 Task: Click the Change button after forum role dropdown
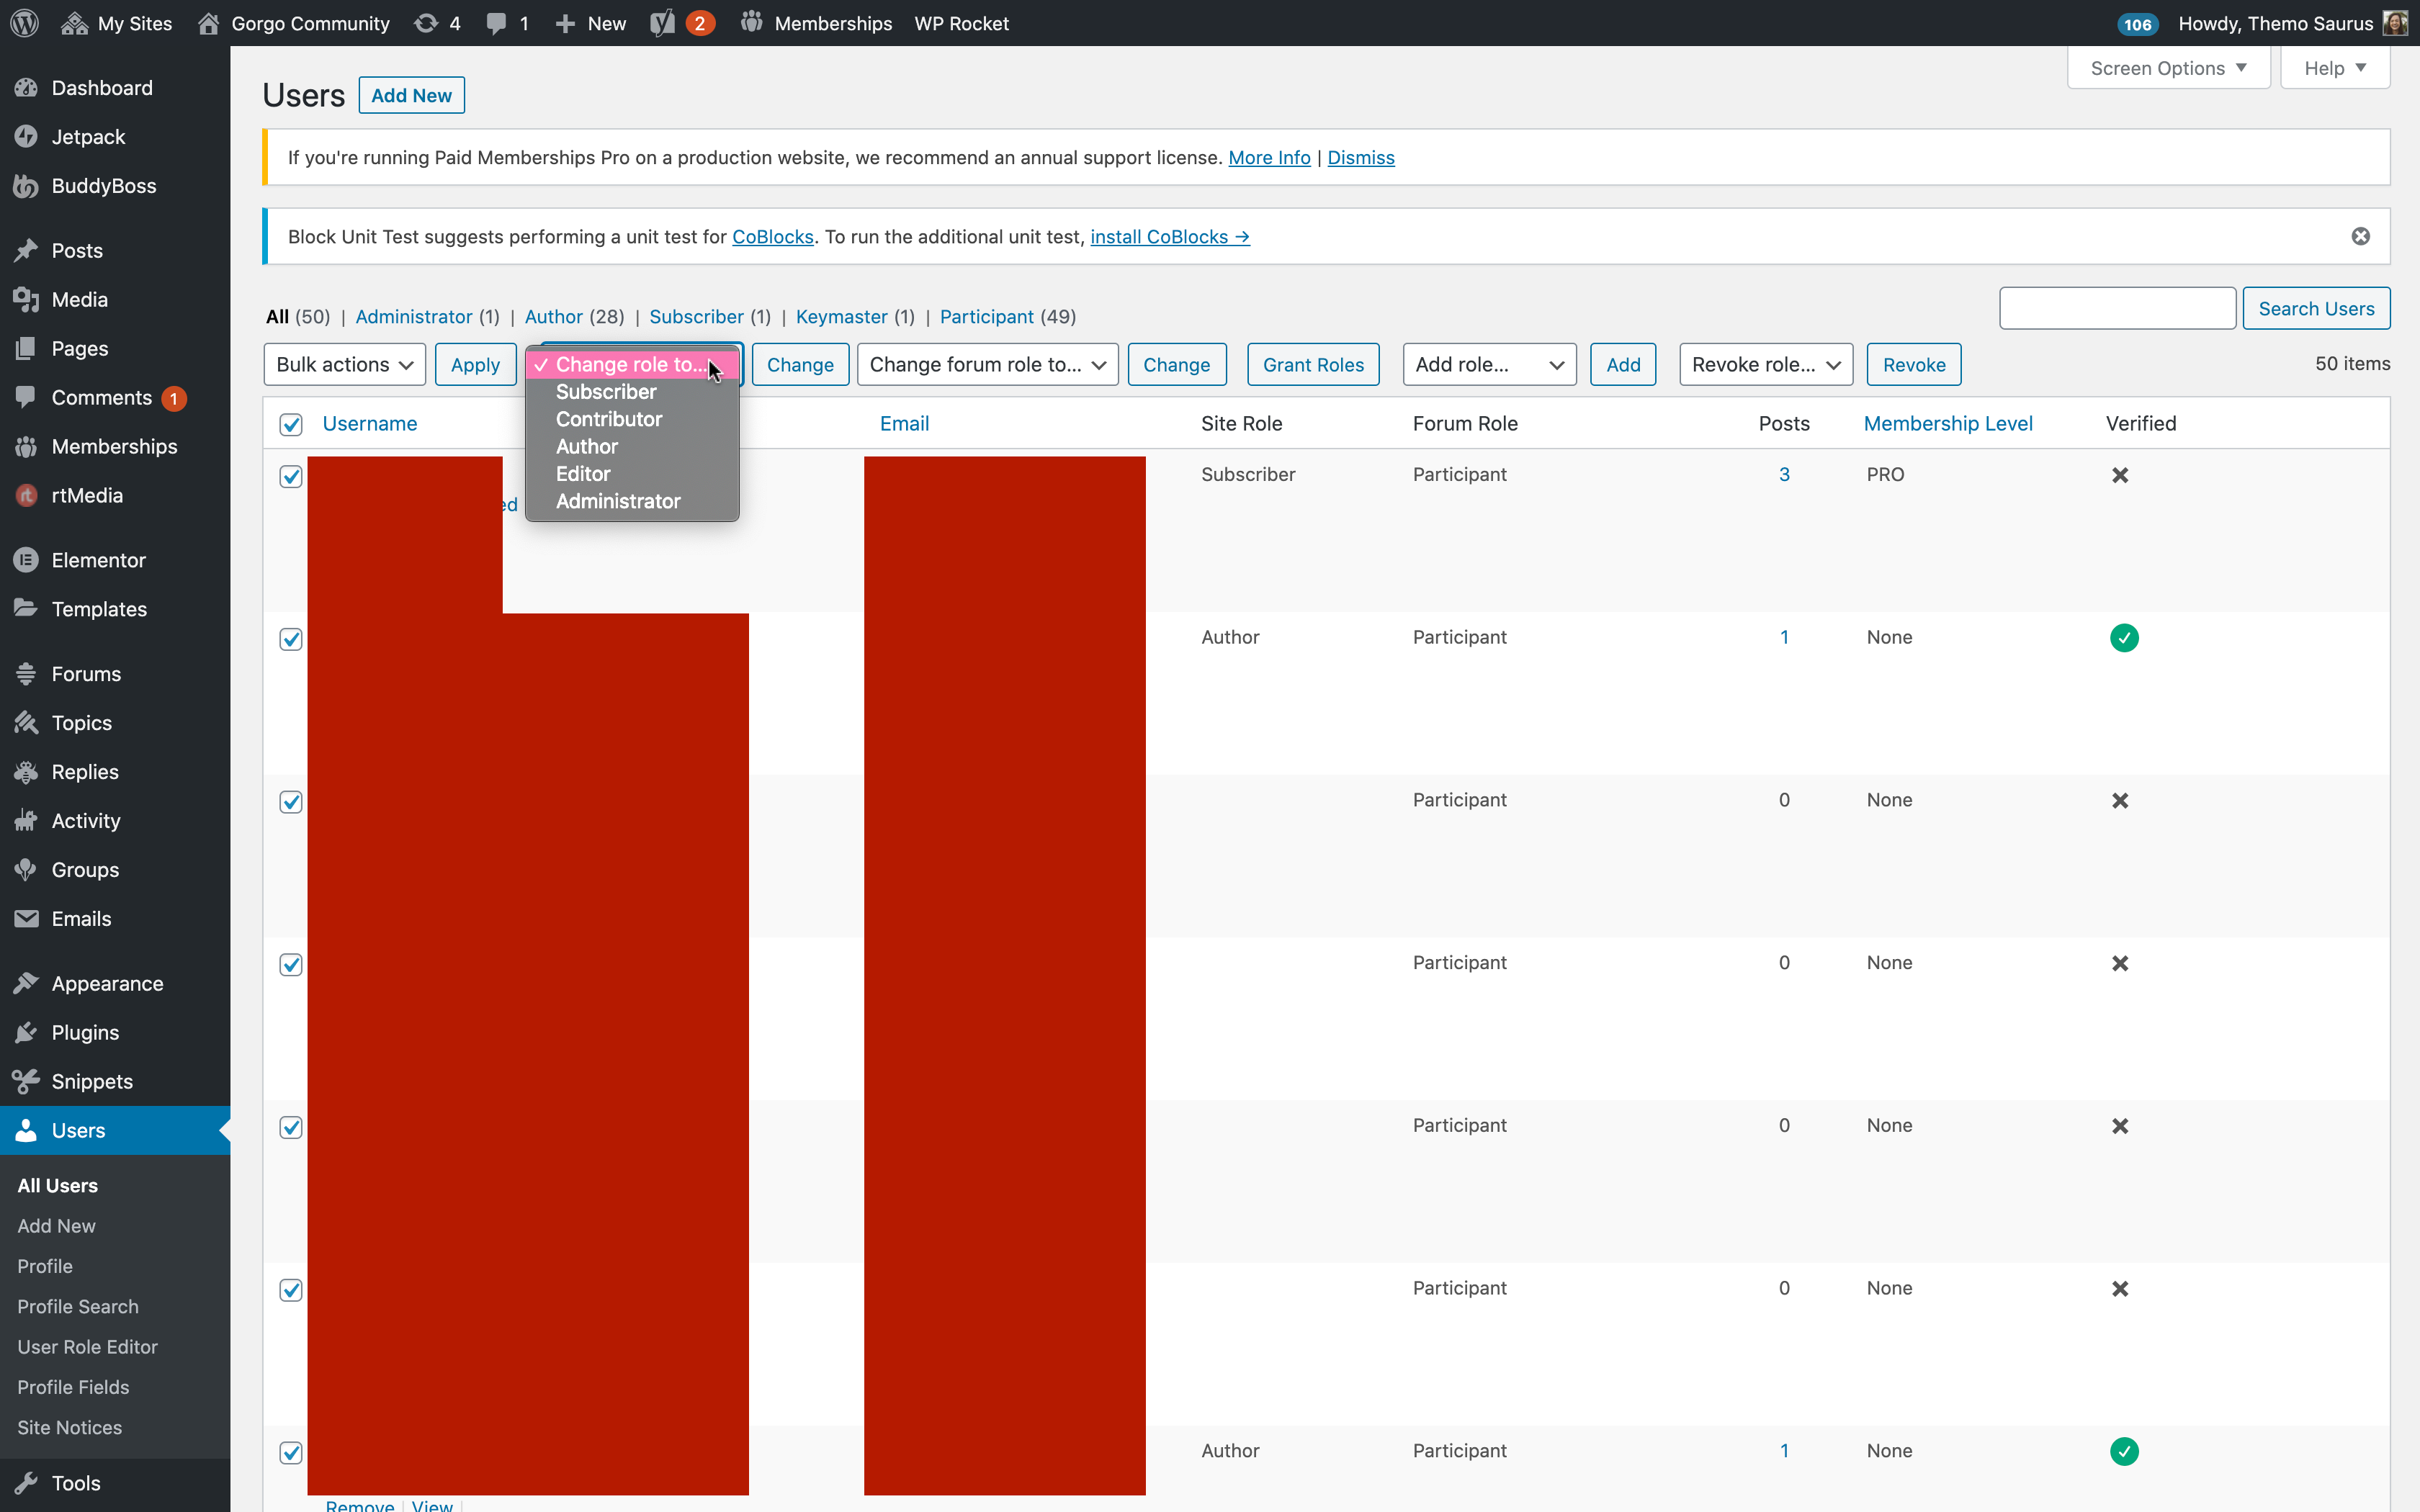(x=1177, y=364)
